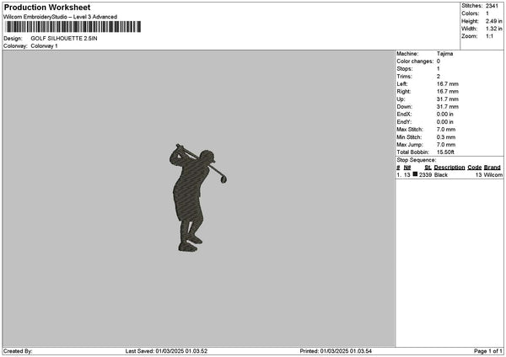Click the 'Code' column header

[x=474, y=168]
